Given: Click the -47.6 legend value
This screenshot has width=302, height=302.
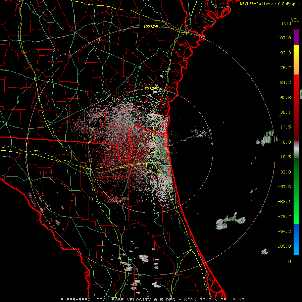Looking at the screenshot, I should pos(284,187).
